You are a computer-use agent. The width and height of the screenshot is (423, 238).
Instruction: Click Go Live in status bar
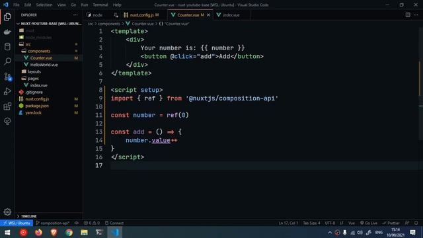click(369, 223)
